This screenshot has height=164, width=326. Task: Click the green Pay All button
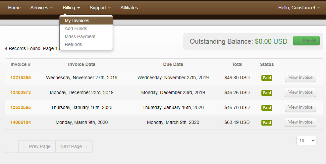[306, 41]
